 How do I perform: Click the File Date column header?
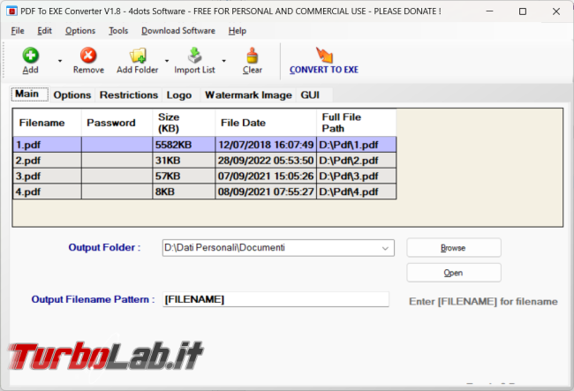click(x=266, y=123)
